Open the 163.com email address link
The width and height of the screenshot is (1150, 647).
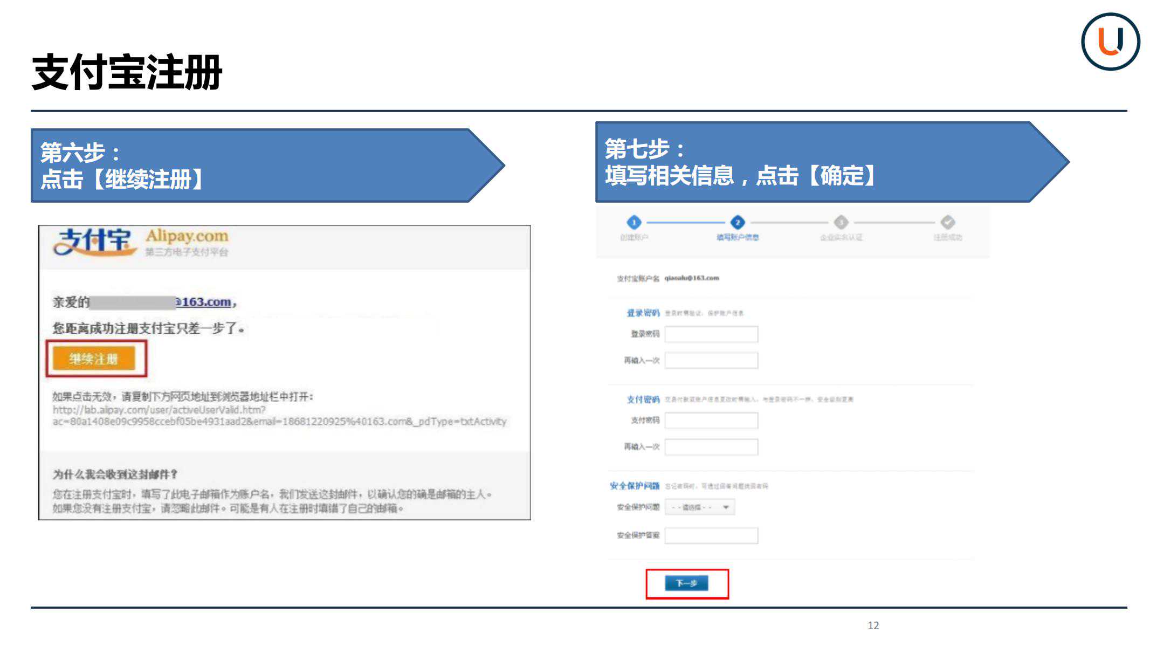pyautogui.click(x=204, y=302)
